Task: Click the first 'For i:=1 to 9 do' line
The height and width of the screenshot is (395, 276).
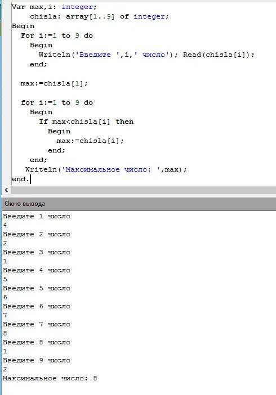Action: pyautogui.click(x=57, y=35)
